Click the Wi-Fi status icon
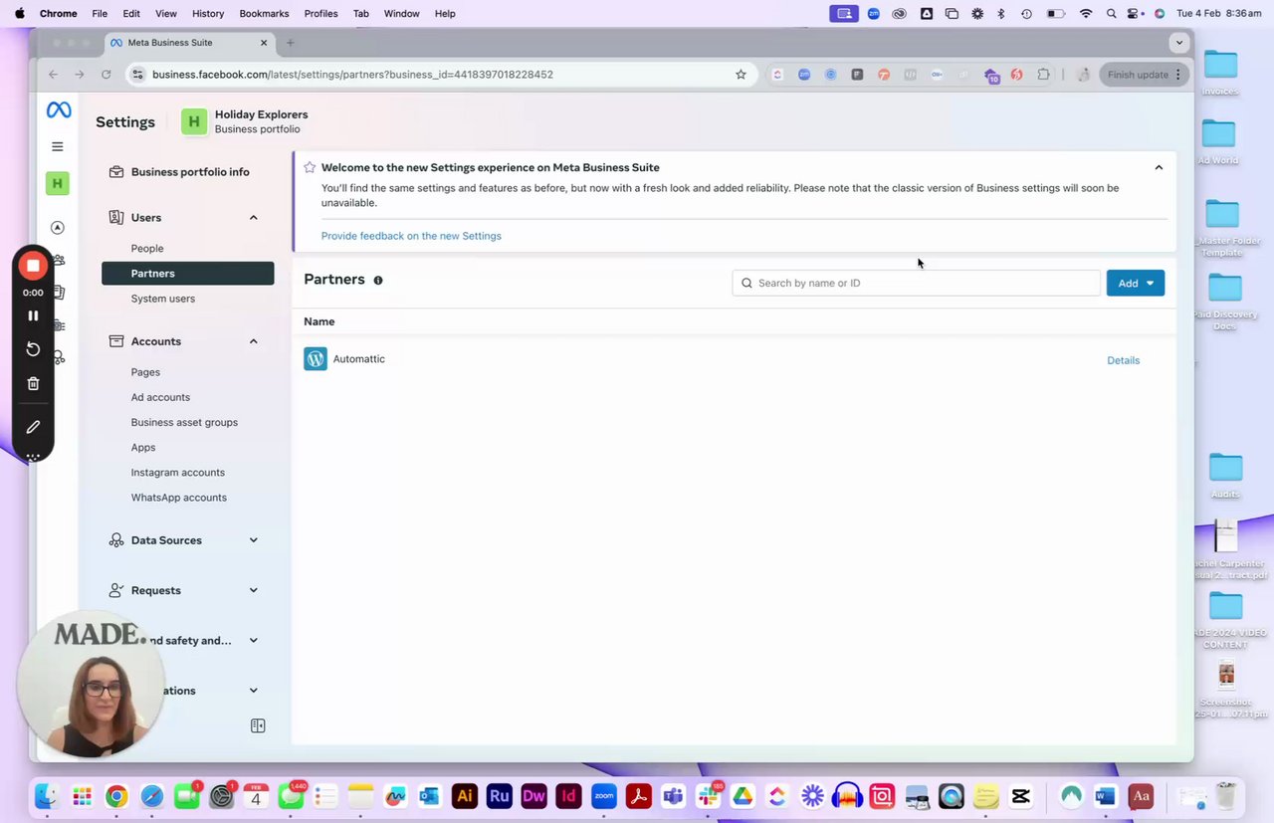 [x=1086, y=13]
